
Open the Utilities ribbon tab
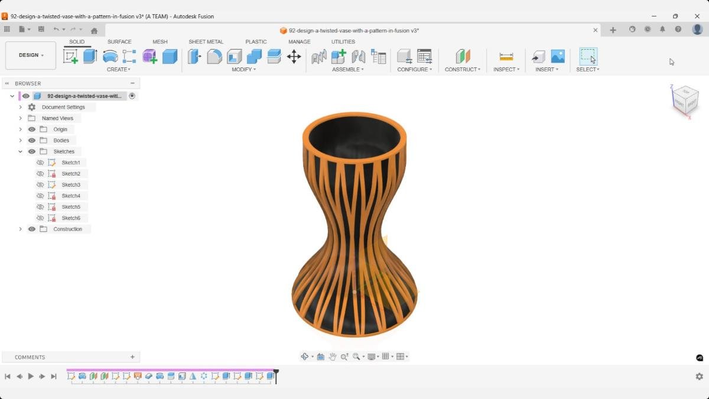point(343,41)
